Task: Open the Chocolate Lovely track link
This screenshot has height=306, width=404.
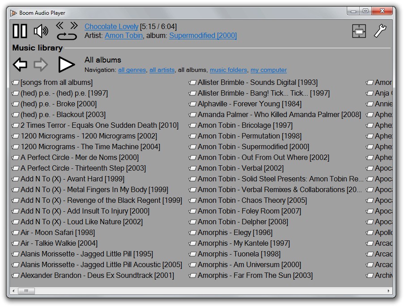Action: pyautogui.click(x=111, y=26)
